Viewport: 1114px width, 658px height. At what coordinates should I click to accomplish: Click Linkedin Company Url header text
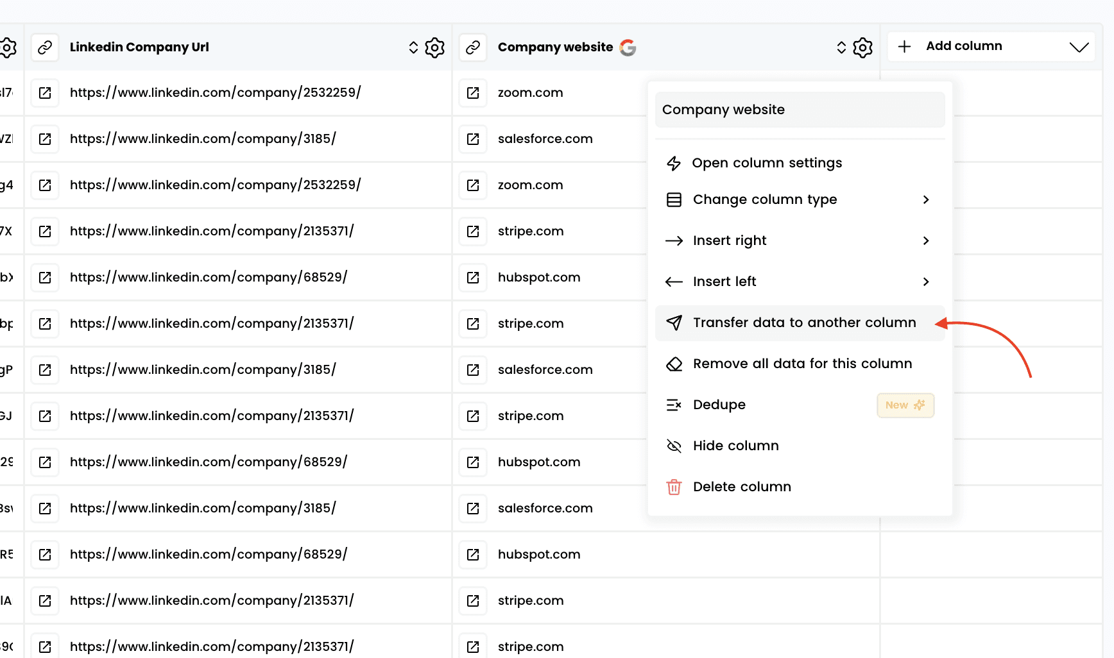click(139, 47)
